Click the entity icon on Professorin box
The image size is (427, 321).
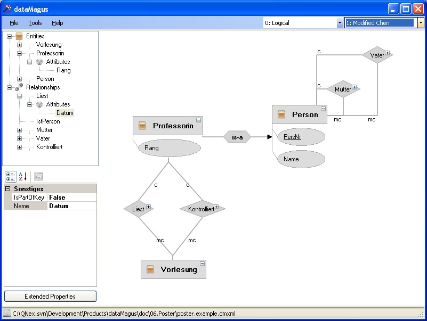[x=142, y=126]
